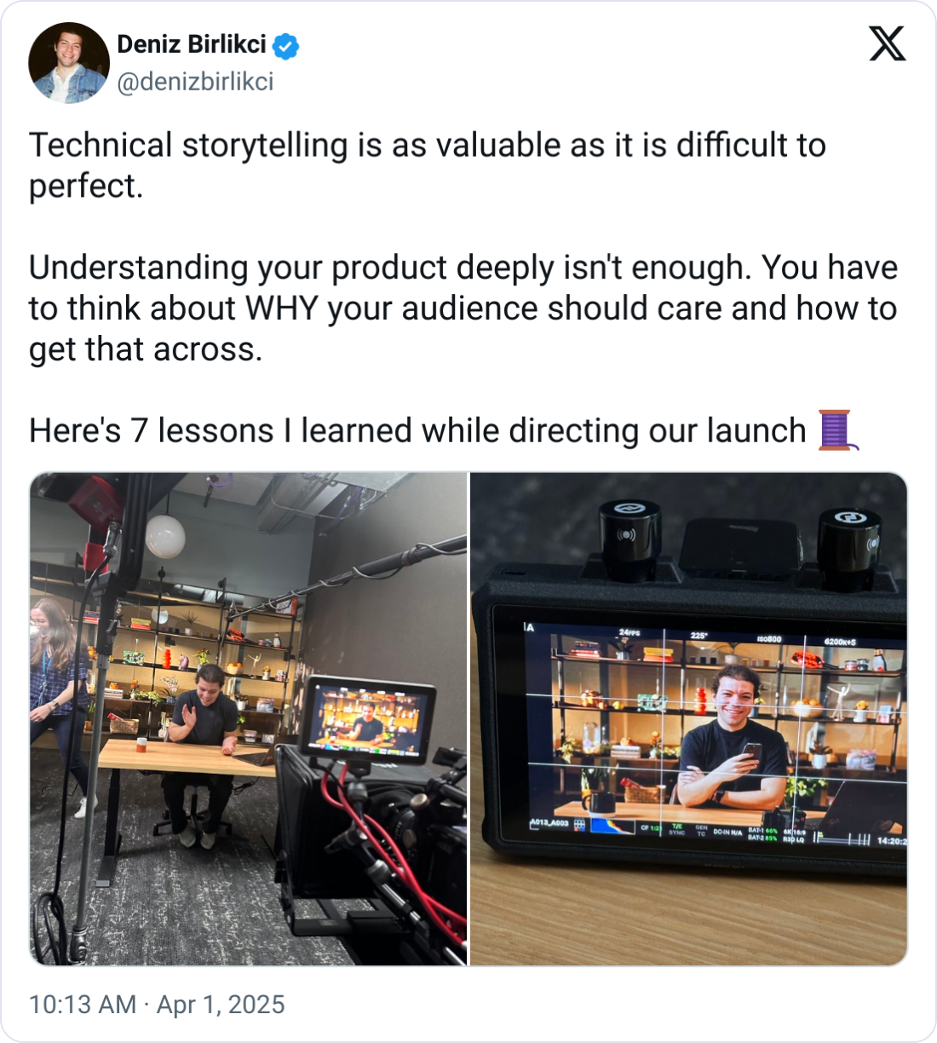Viewport: 937px width, 1043px height.
Task: Click the thread spool emoji
Action: [x=837, y=429]
